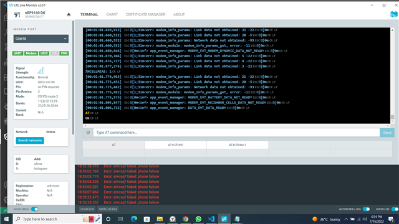
Task: Click the Send button
Action: [x=387, y=133]
